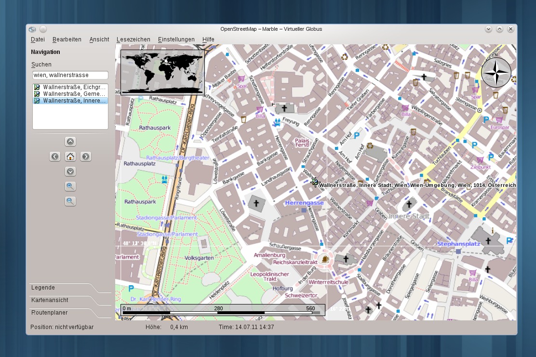Click the map scale bar
The height and width of the screenshot is (357, 536).
tap(223, 310)
